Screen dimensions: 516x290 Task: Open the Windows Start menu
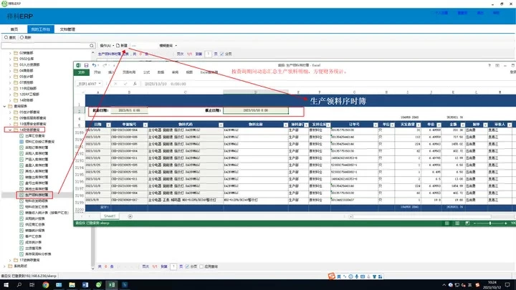tap(6, 284)
